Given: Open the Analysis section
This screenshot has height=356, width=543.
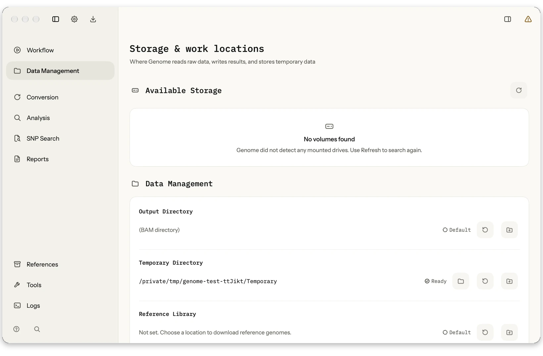Looking at the screenshot, I should pos(60,118).
